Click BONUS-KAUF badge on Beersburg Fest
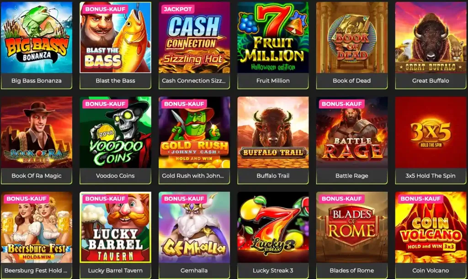The width and height of the screenshot is (468, 279). pyautogui.click(x=26, y=199)
